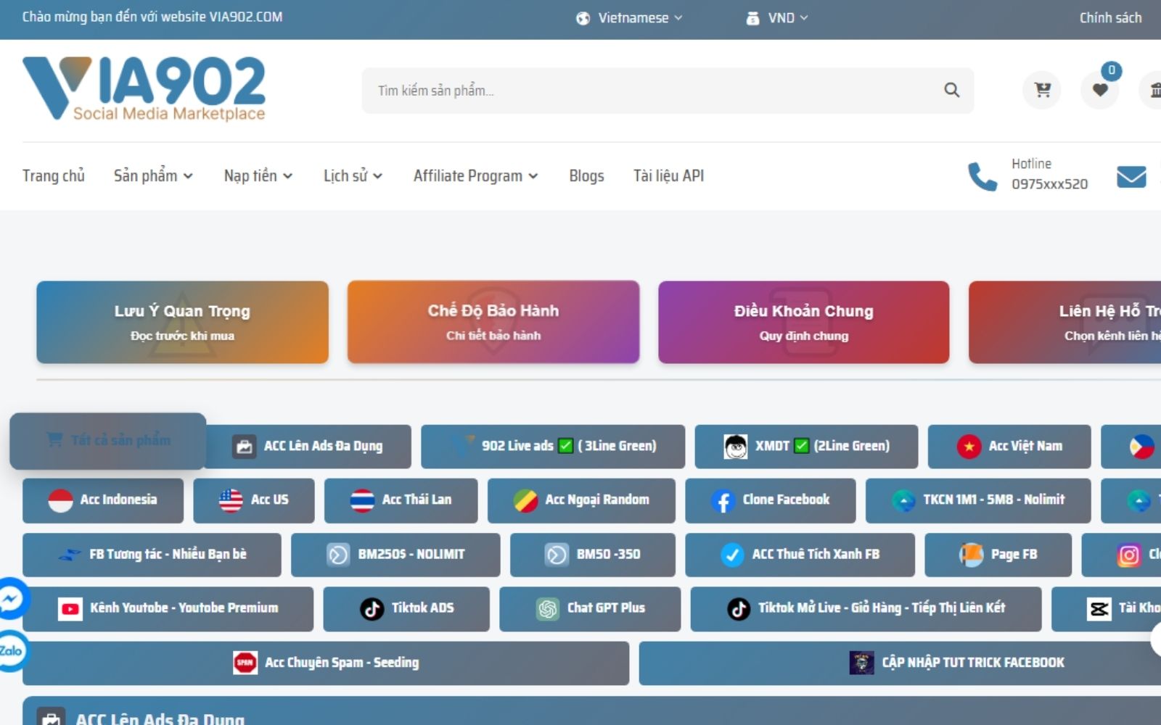Click the TikTok icon on Tiktok ADS
The image size is (1161, 725).
[x=372, y=609]
